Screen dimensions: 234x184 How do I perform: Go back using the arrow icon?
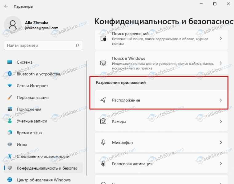tap(6, 6)
